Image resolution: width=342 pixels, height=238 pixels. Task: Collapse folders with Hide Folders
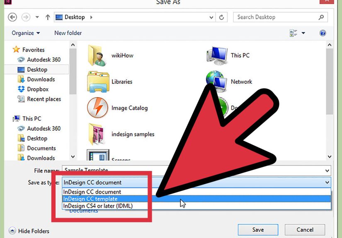click(x=29, y=231)
